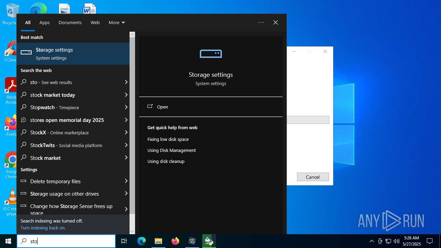Screen dimensions: 441x248
Task: Switch to the All search tab
Action: 28,22
